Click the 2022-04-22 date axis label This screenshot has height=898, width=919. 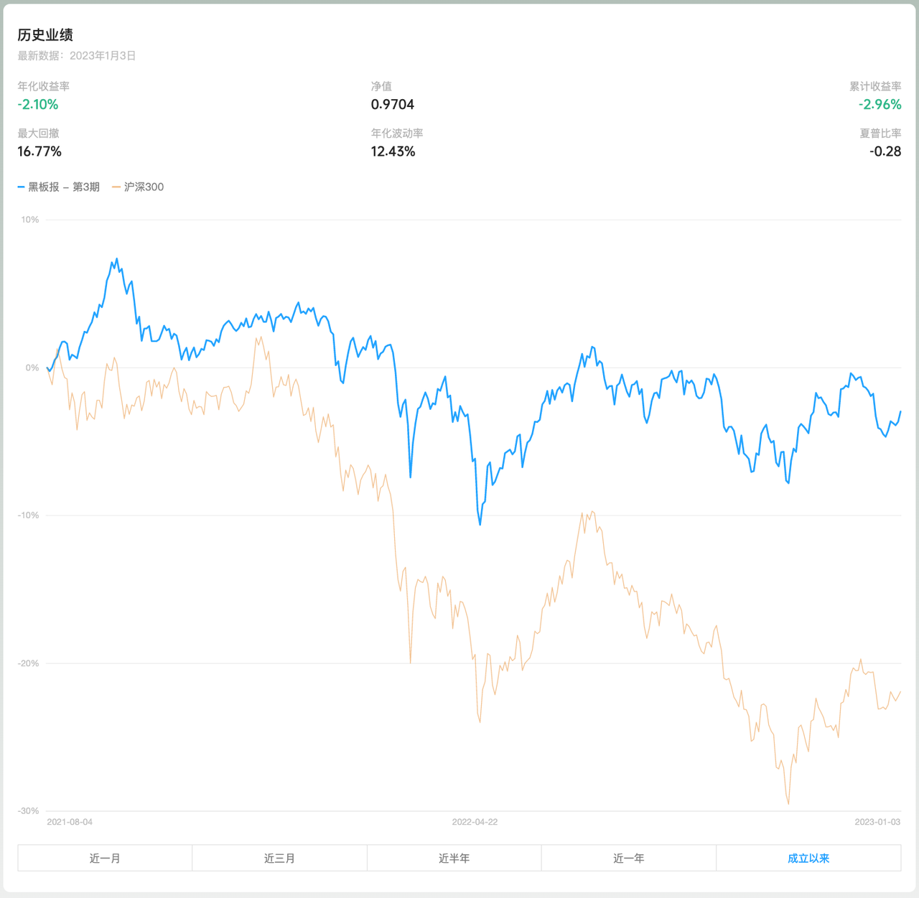tap(475, 822)
